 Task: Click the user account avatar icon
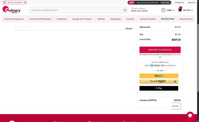point(163,10)
